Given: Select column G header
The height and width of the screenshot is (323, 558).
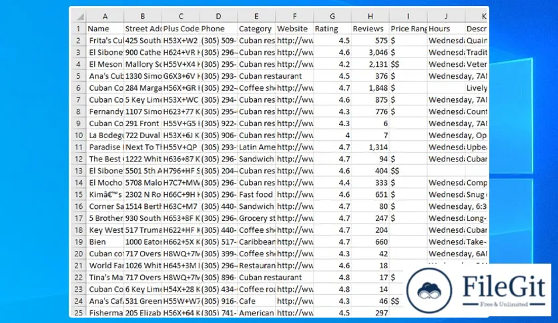Looking at the screenshot, I should (332, 17).
